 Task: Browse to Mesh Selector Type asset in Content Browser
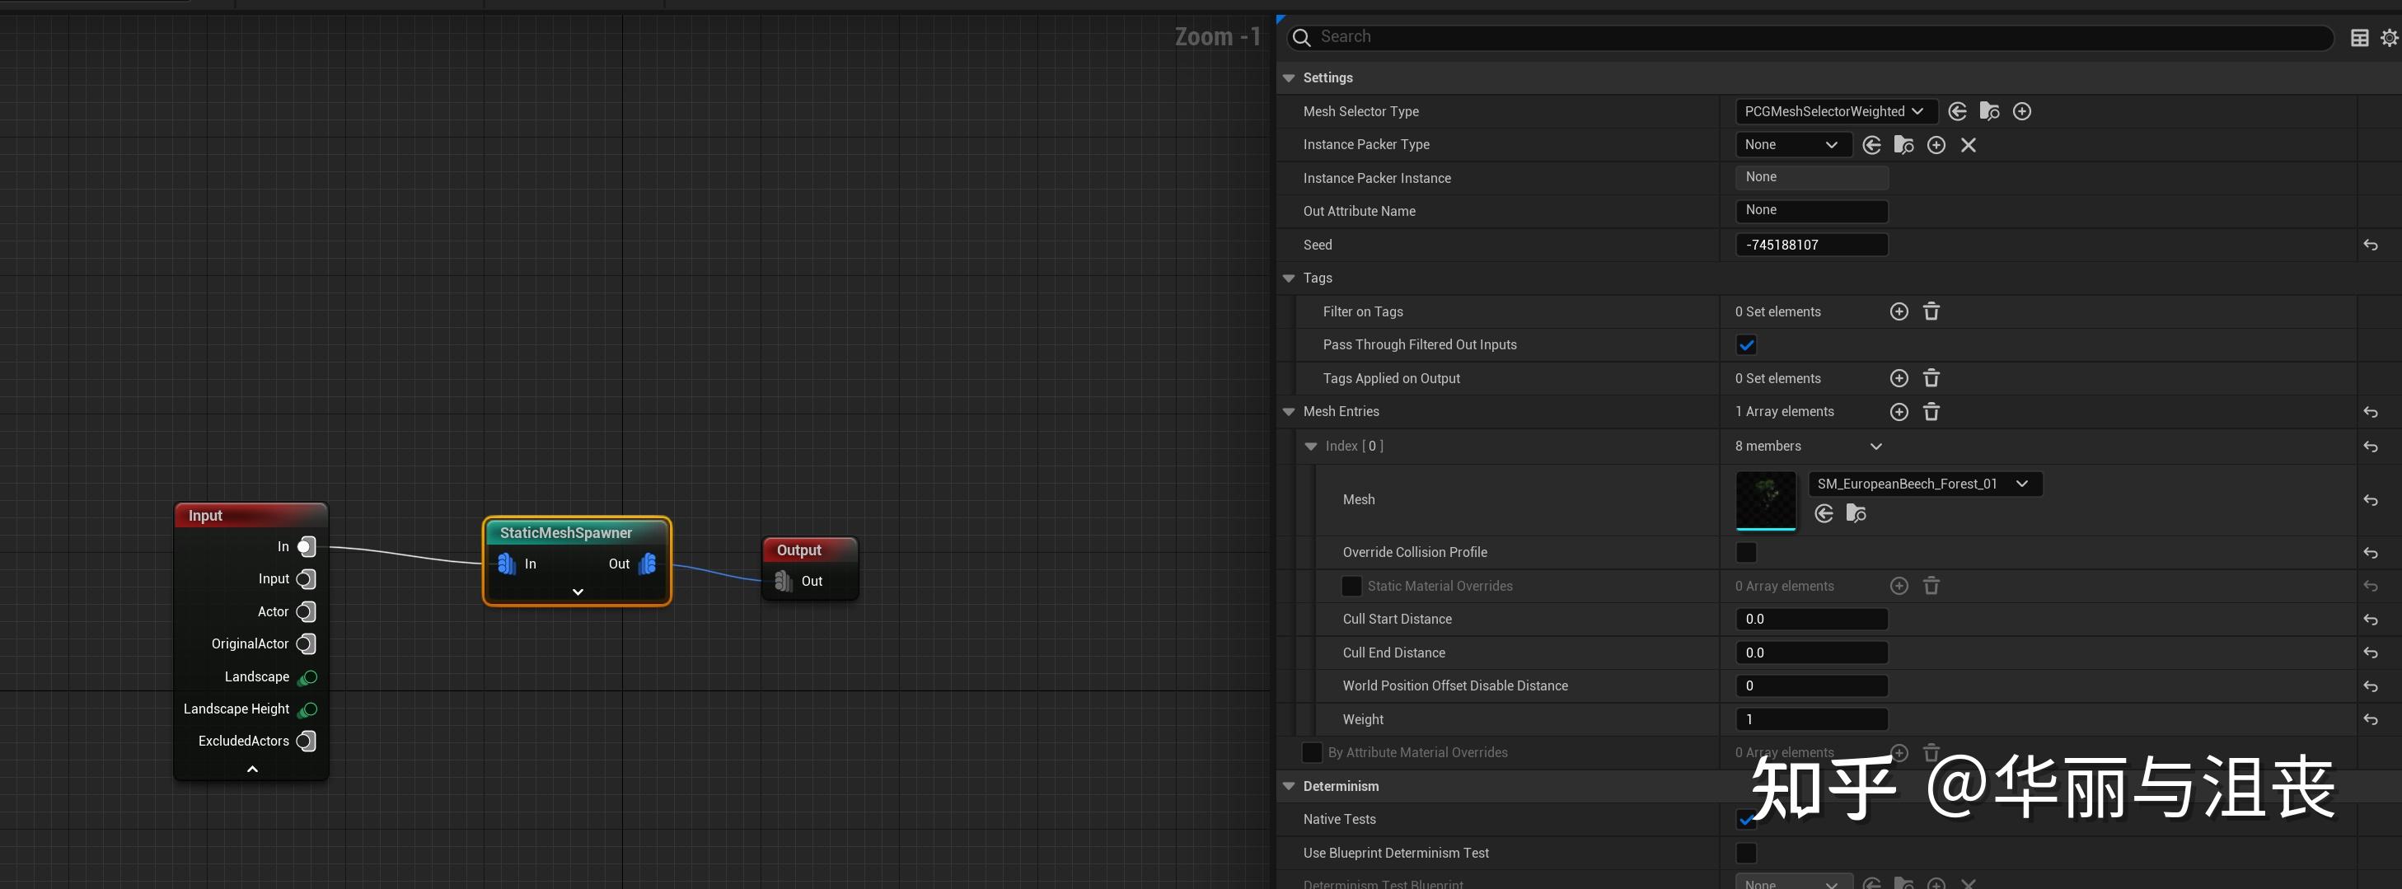(x=1990, y=111)
